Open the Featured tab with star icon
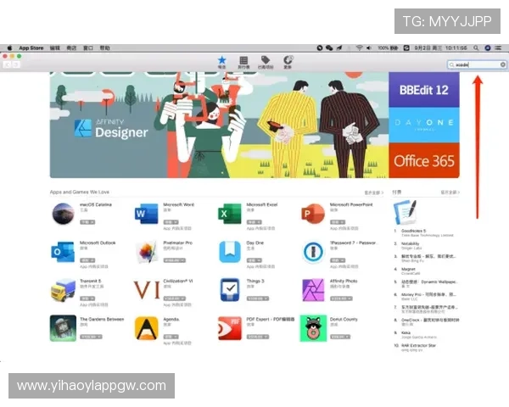This screenshot has width=509, height=407. 222,61
